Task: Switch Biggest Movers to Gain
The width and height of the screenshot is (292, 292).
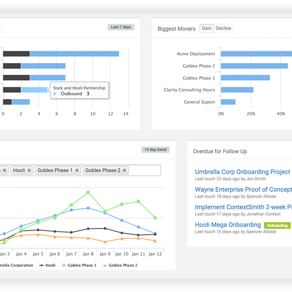Action: point(206,28)
